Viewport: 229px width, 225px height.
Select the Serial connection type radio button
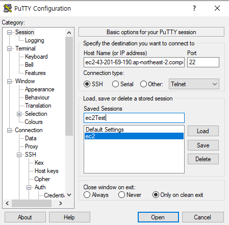115,84
